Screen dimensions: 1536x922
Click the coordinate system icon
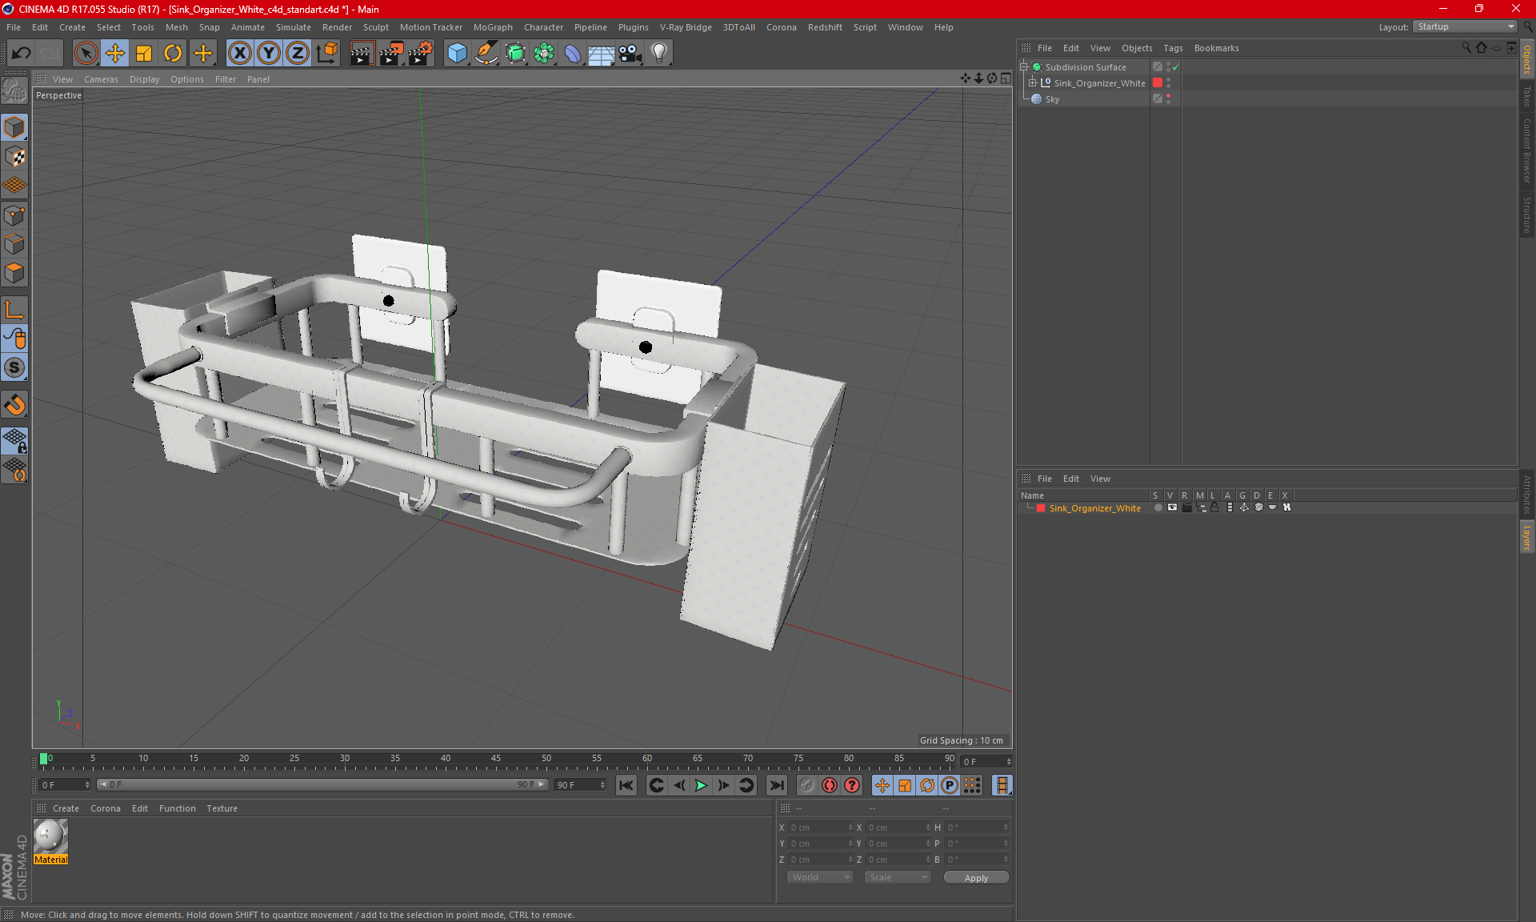[x=327, y=54]
